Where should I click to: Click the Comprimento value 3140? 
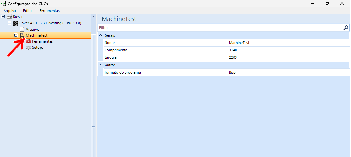[289, 50]
